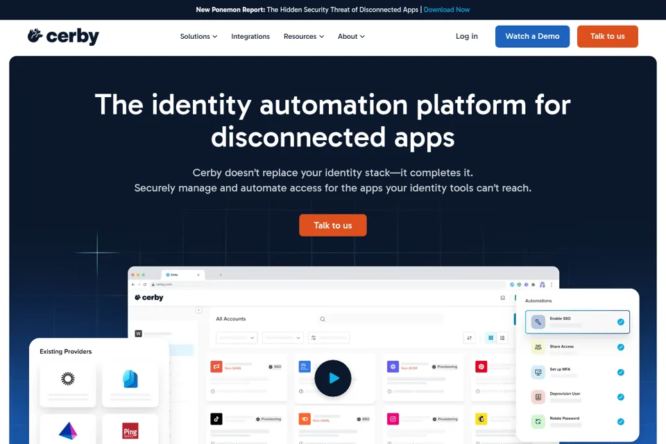Click the mockup browser back arrow
Image resolution: width=666 pixels, height=444 pixels.
(133, 284)
